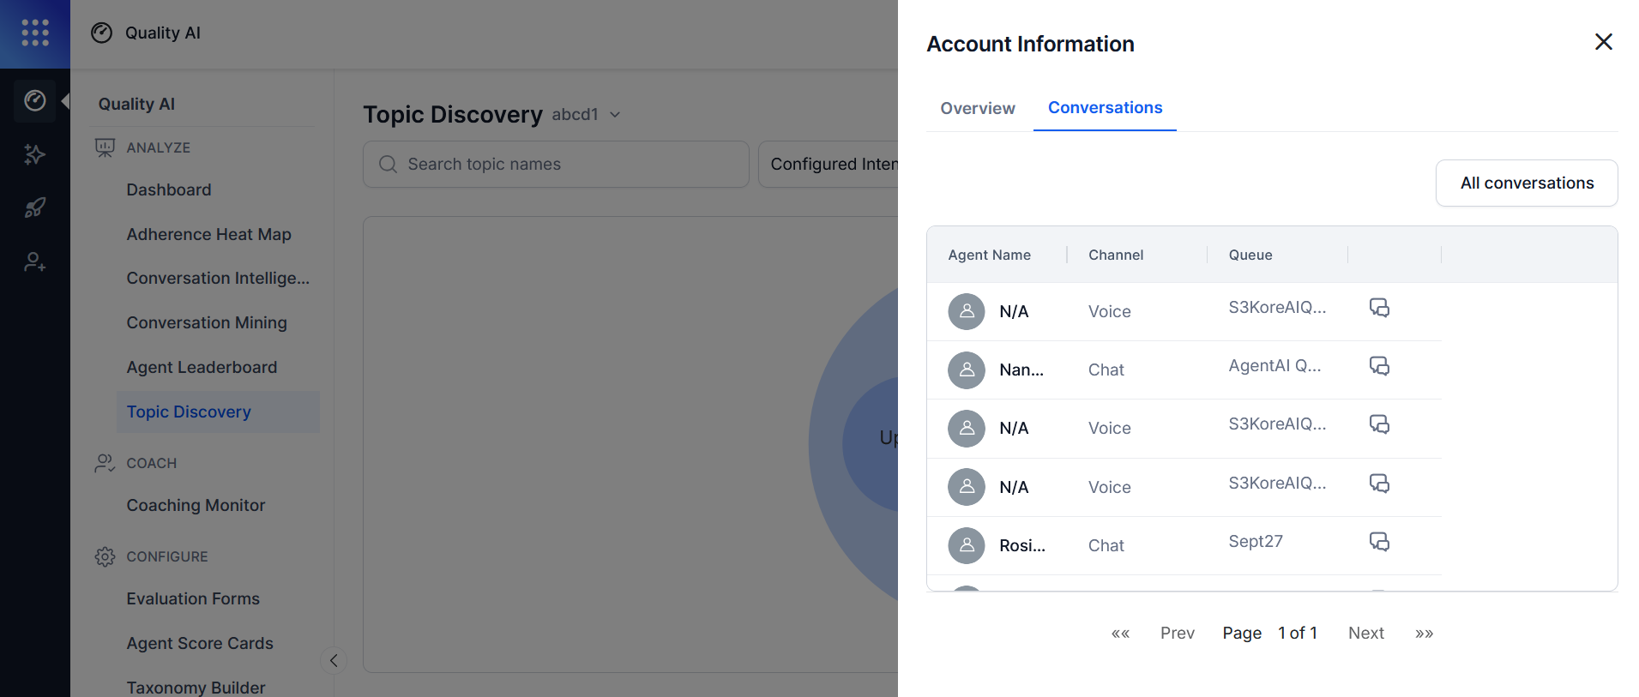Open the conversation icon in the first N/A row

coord(1379,308)
